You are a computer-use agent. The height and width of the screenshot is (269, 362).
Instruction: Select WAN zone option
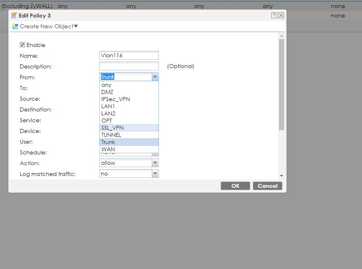point(129,149)
